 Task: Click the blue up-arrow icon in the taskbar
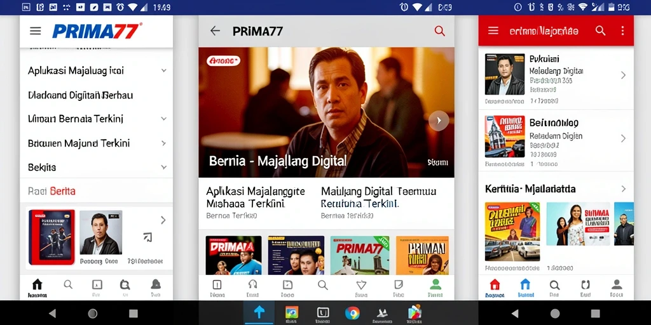tap(259, 313)
